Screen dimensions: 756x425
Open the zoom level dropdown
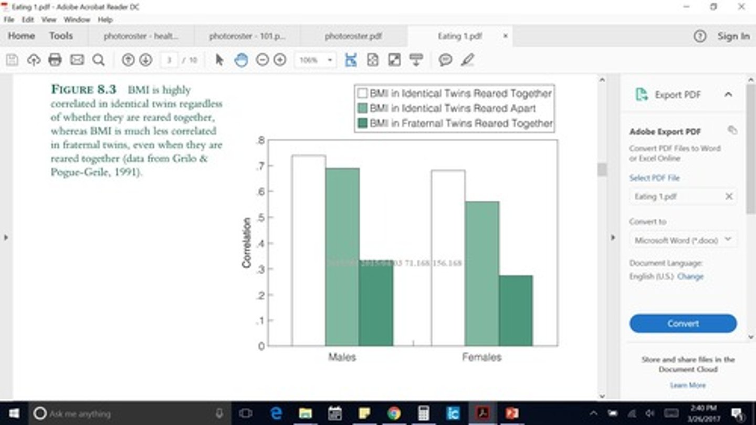click(x=330, y=60)
